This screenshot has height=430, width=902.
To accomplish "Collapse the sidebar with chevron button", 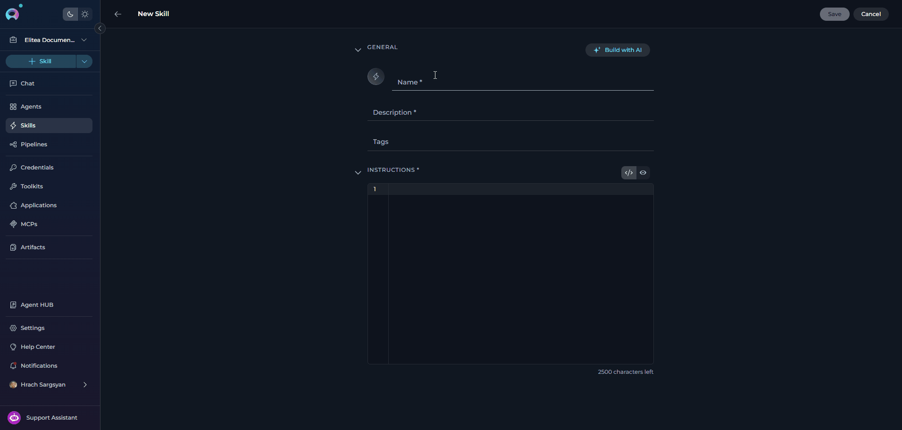I will coord(100,28).
